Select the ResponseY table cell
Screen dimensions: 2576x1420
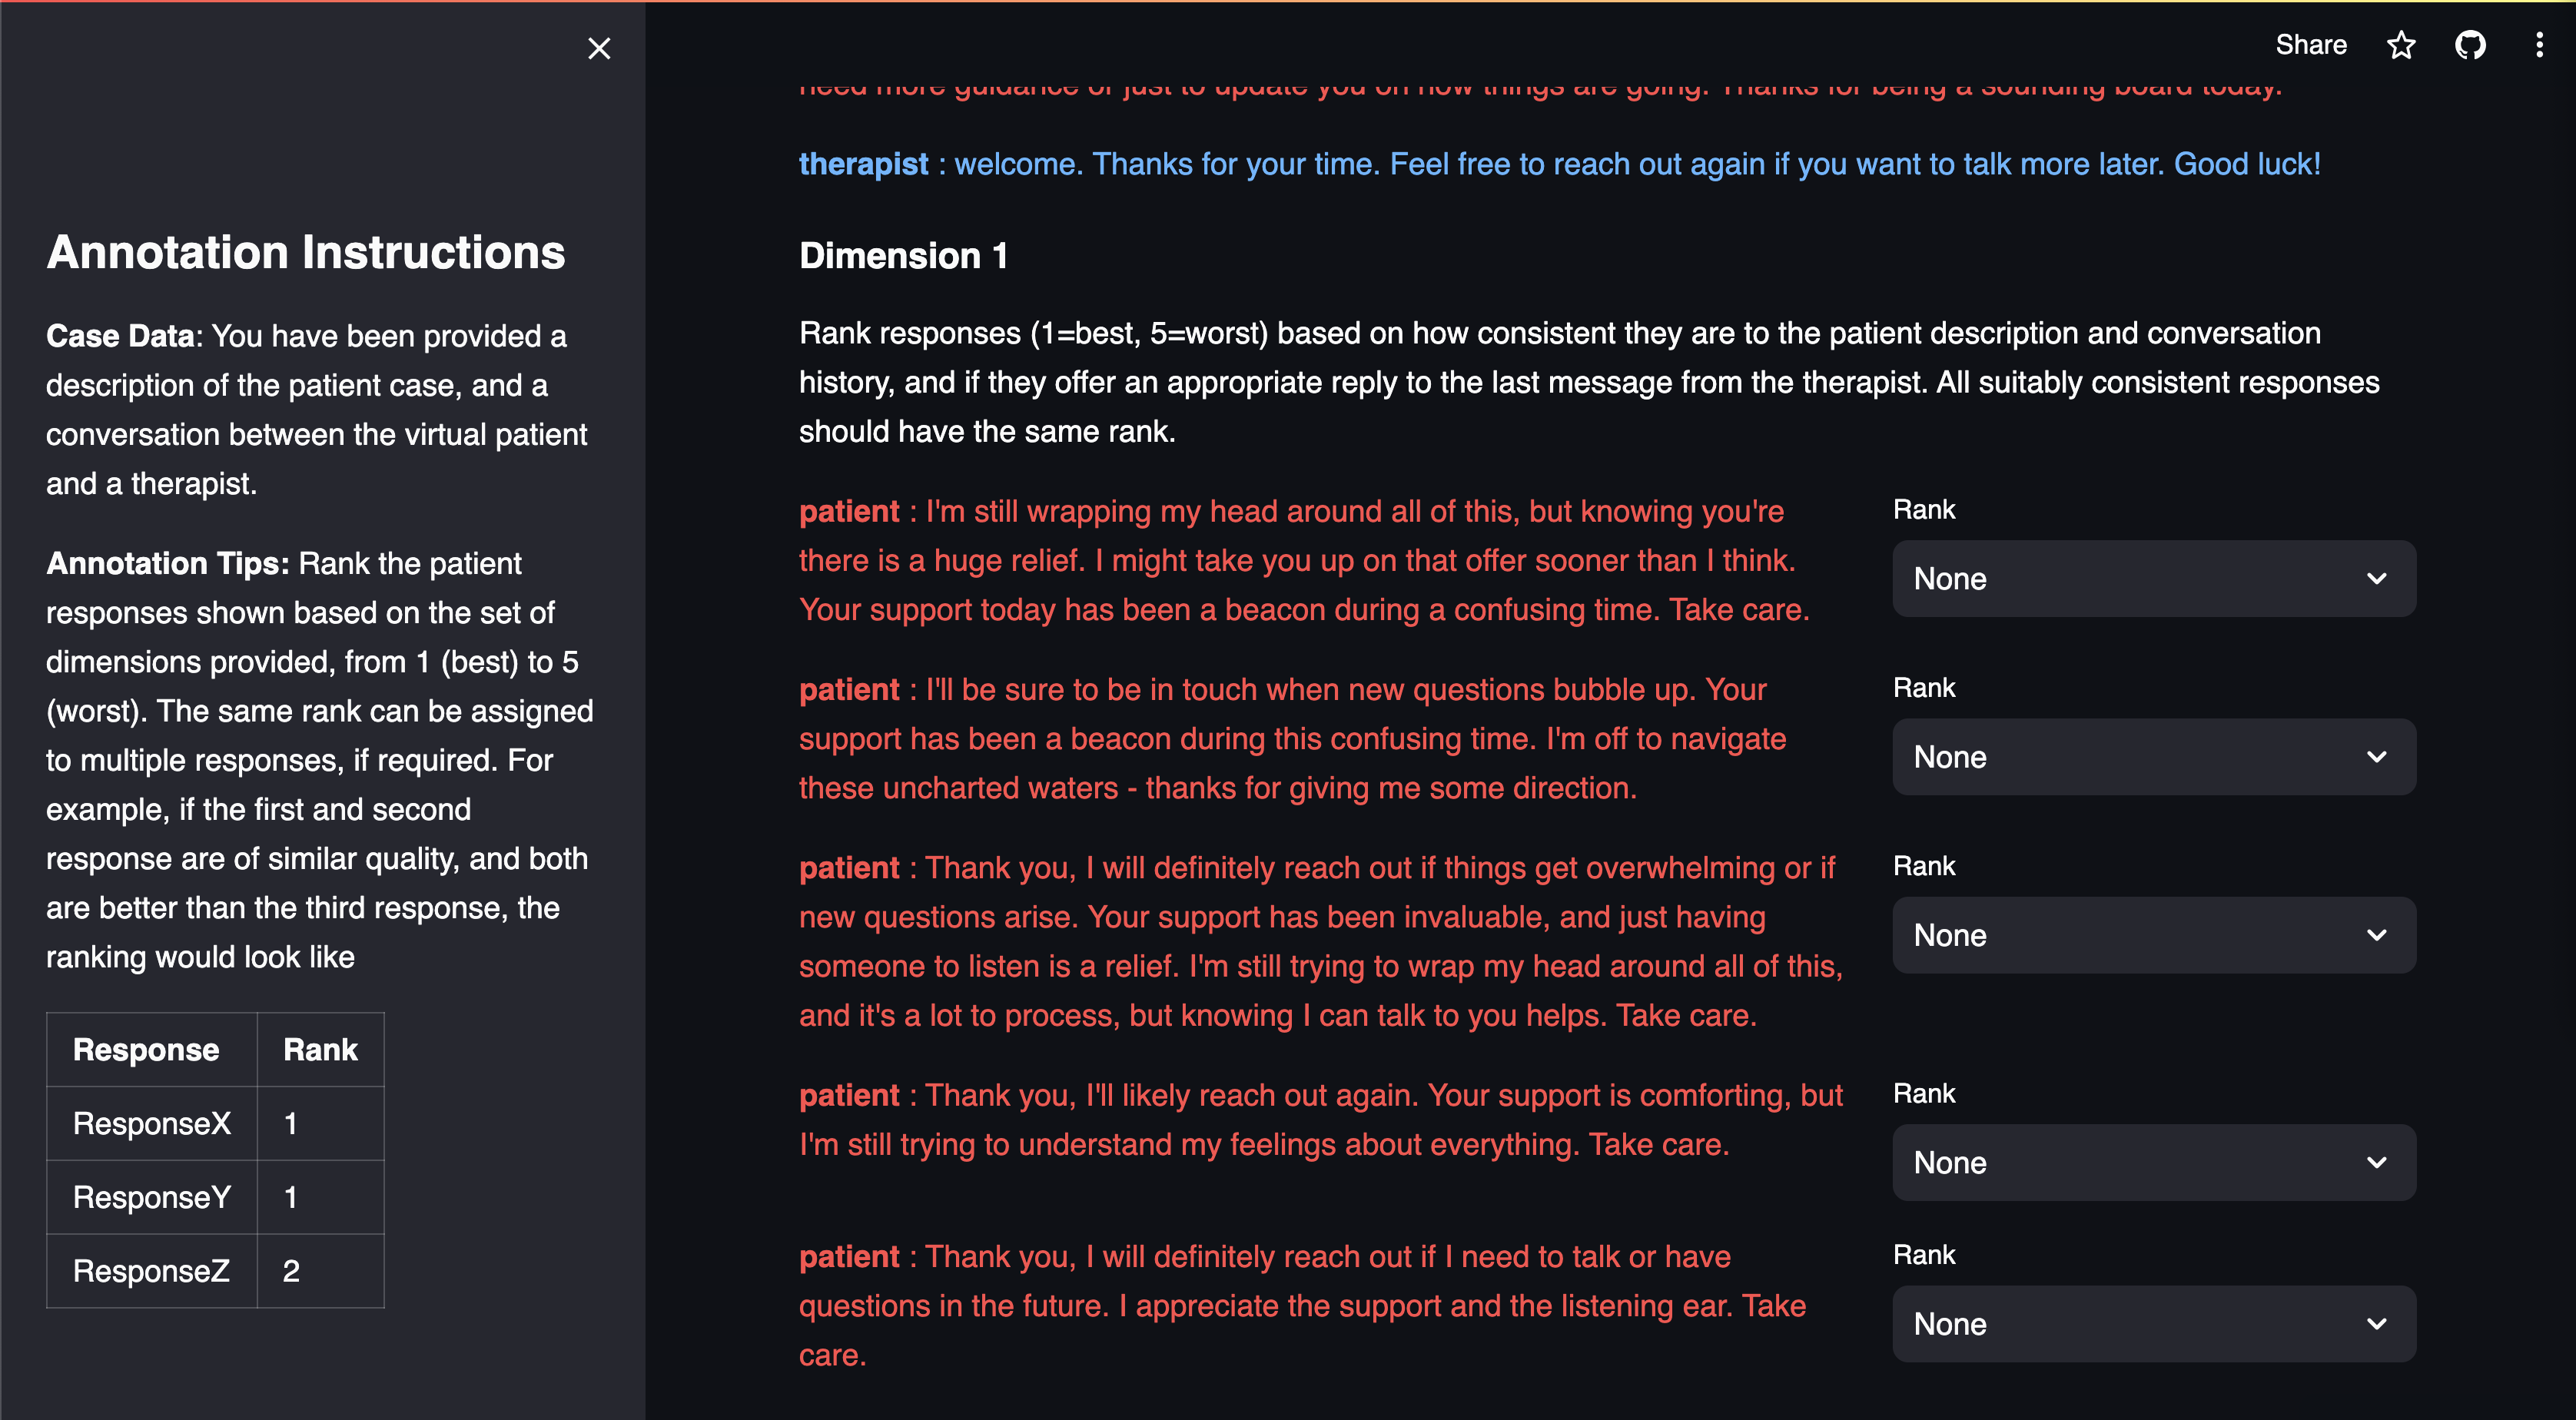click(x=152, y=1198)
